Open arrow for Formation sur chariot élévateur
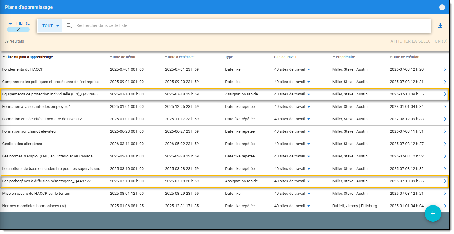The image size is (454, 234). (445, 131)
